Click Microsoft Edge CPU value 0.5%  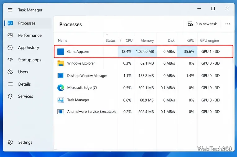pyautogui.click(x=127, y=88)
